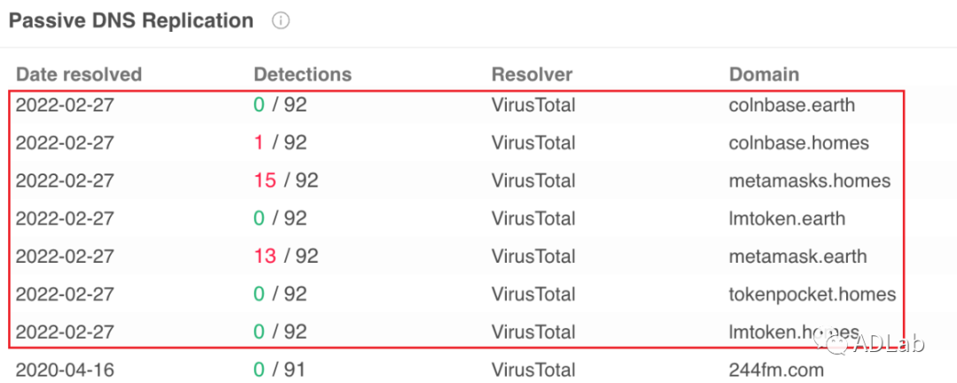Click the 13 / 92 detections value
Screen dimensions: 957x383
click(285, 257)
